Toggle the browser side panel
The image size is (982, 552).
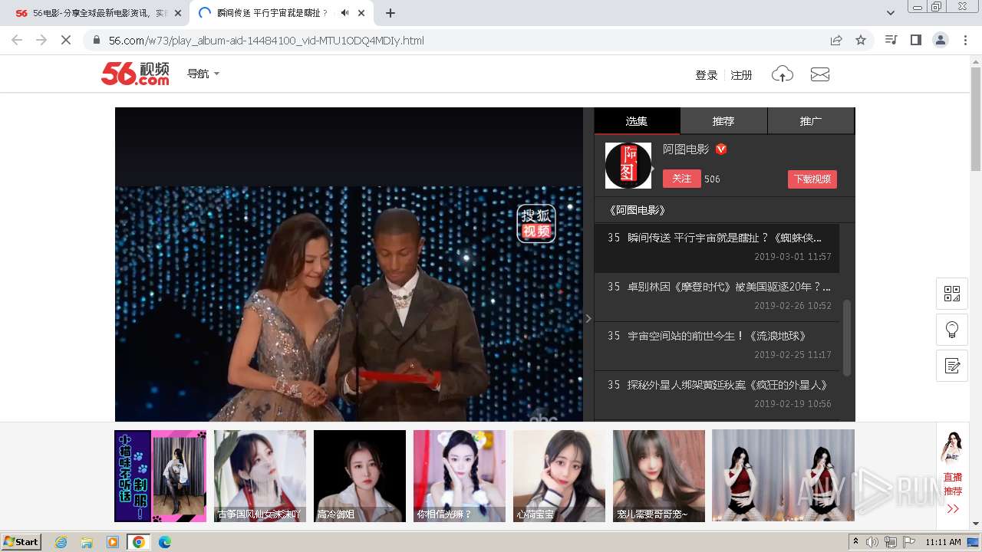coord(915,40)
